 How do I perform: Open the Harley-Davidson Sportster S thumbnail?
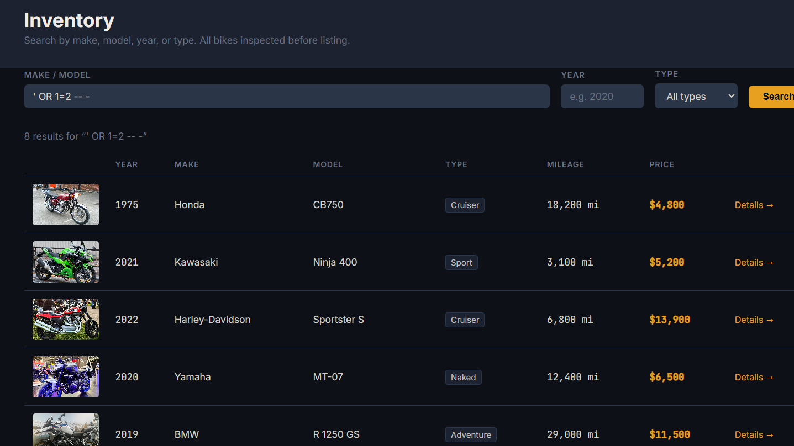pyautogui.click(x=66, y=319)
